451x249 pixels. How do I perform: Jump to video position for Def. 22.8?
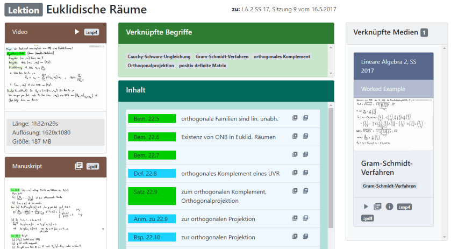click(295, 173)
